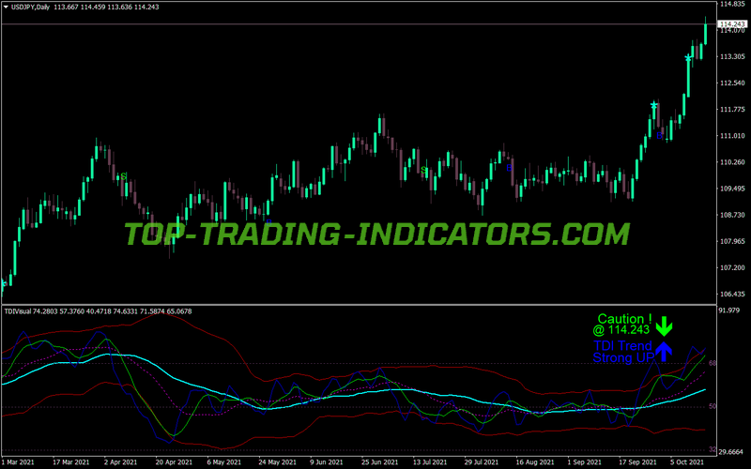The image size is (751, 469).
Task: Click the 111.010 price axis label
Action: pyautogui.click(x=732, y=136)
